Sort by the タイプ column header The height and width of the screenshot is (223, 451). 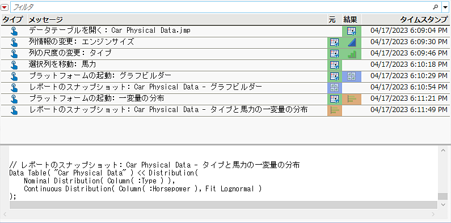tap(12, 19)
